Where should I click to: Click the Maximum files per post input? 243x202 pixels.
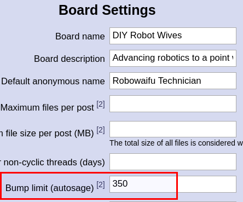pyautogui.click(x=173, y=103)
